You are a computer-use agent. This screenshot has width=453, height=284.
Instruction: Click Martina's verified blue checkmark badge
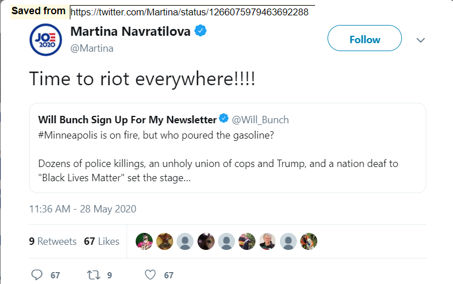201,31
